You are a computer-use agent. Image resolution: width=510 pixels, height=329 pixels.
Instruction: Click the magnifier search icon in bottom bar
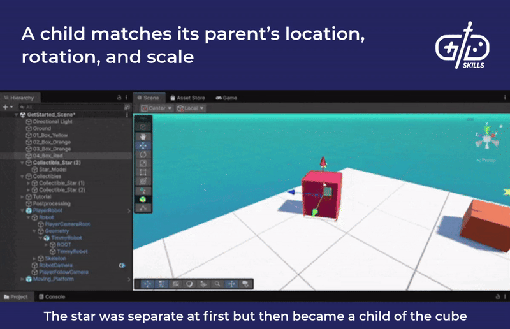coord(217,284)
